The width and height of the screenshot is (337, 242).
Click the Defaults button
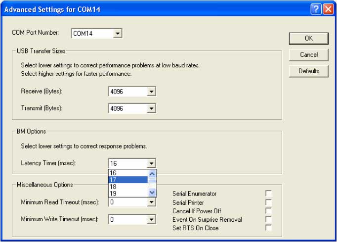click(309, 71)
